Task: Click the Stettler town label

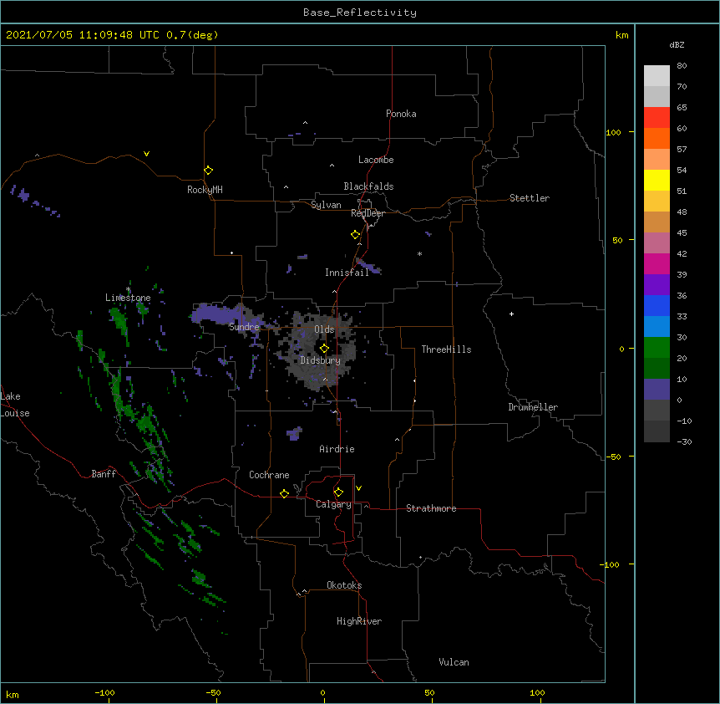Action: [529, 198]
